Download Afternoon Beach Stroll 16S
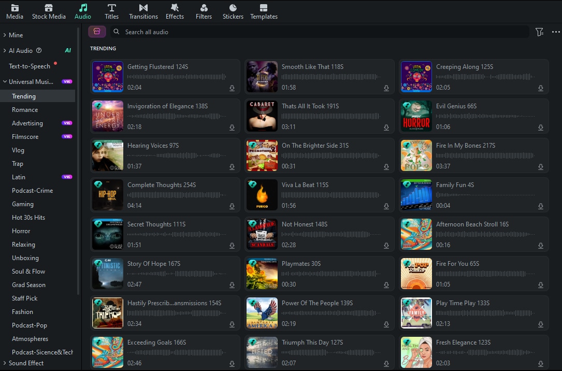 [x=540, y=246]
